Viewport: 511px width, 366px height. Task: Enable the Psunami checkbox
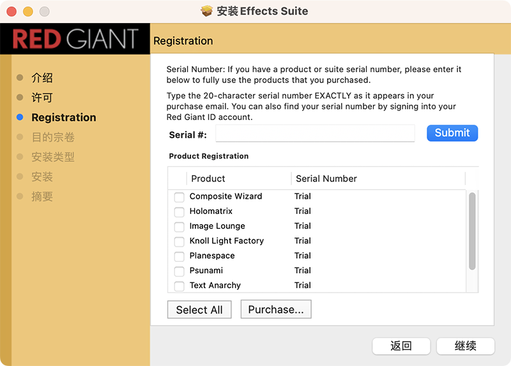tap(179, 271)
